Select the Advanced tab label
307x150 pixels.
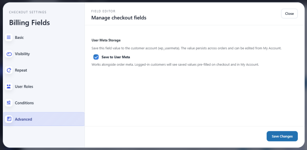tap(24, 119)
